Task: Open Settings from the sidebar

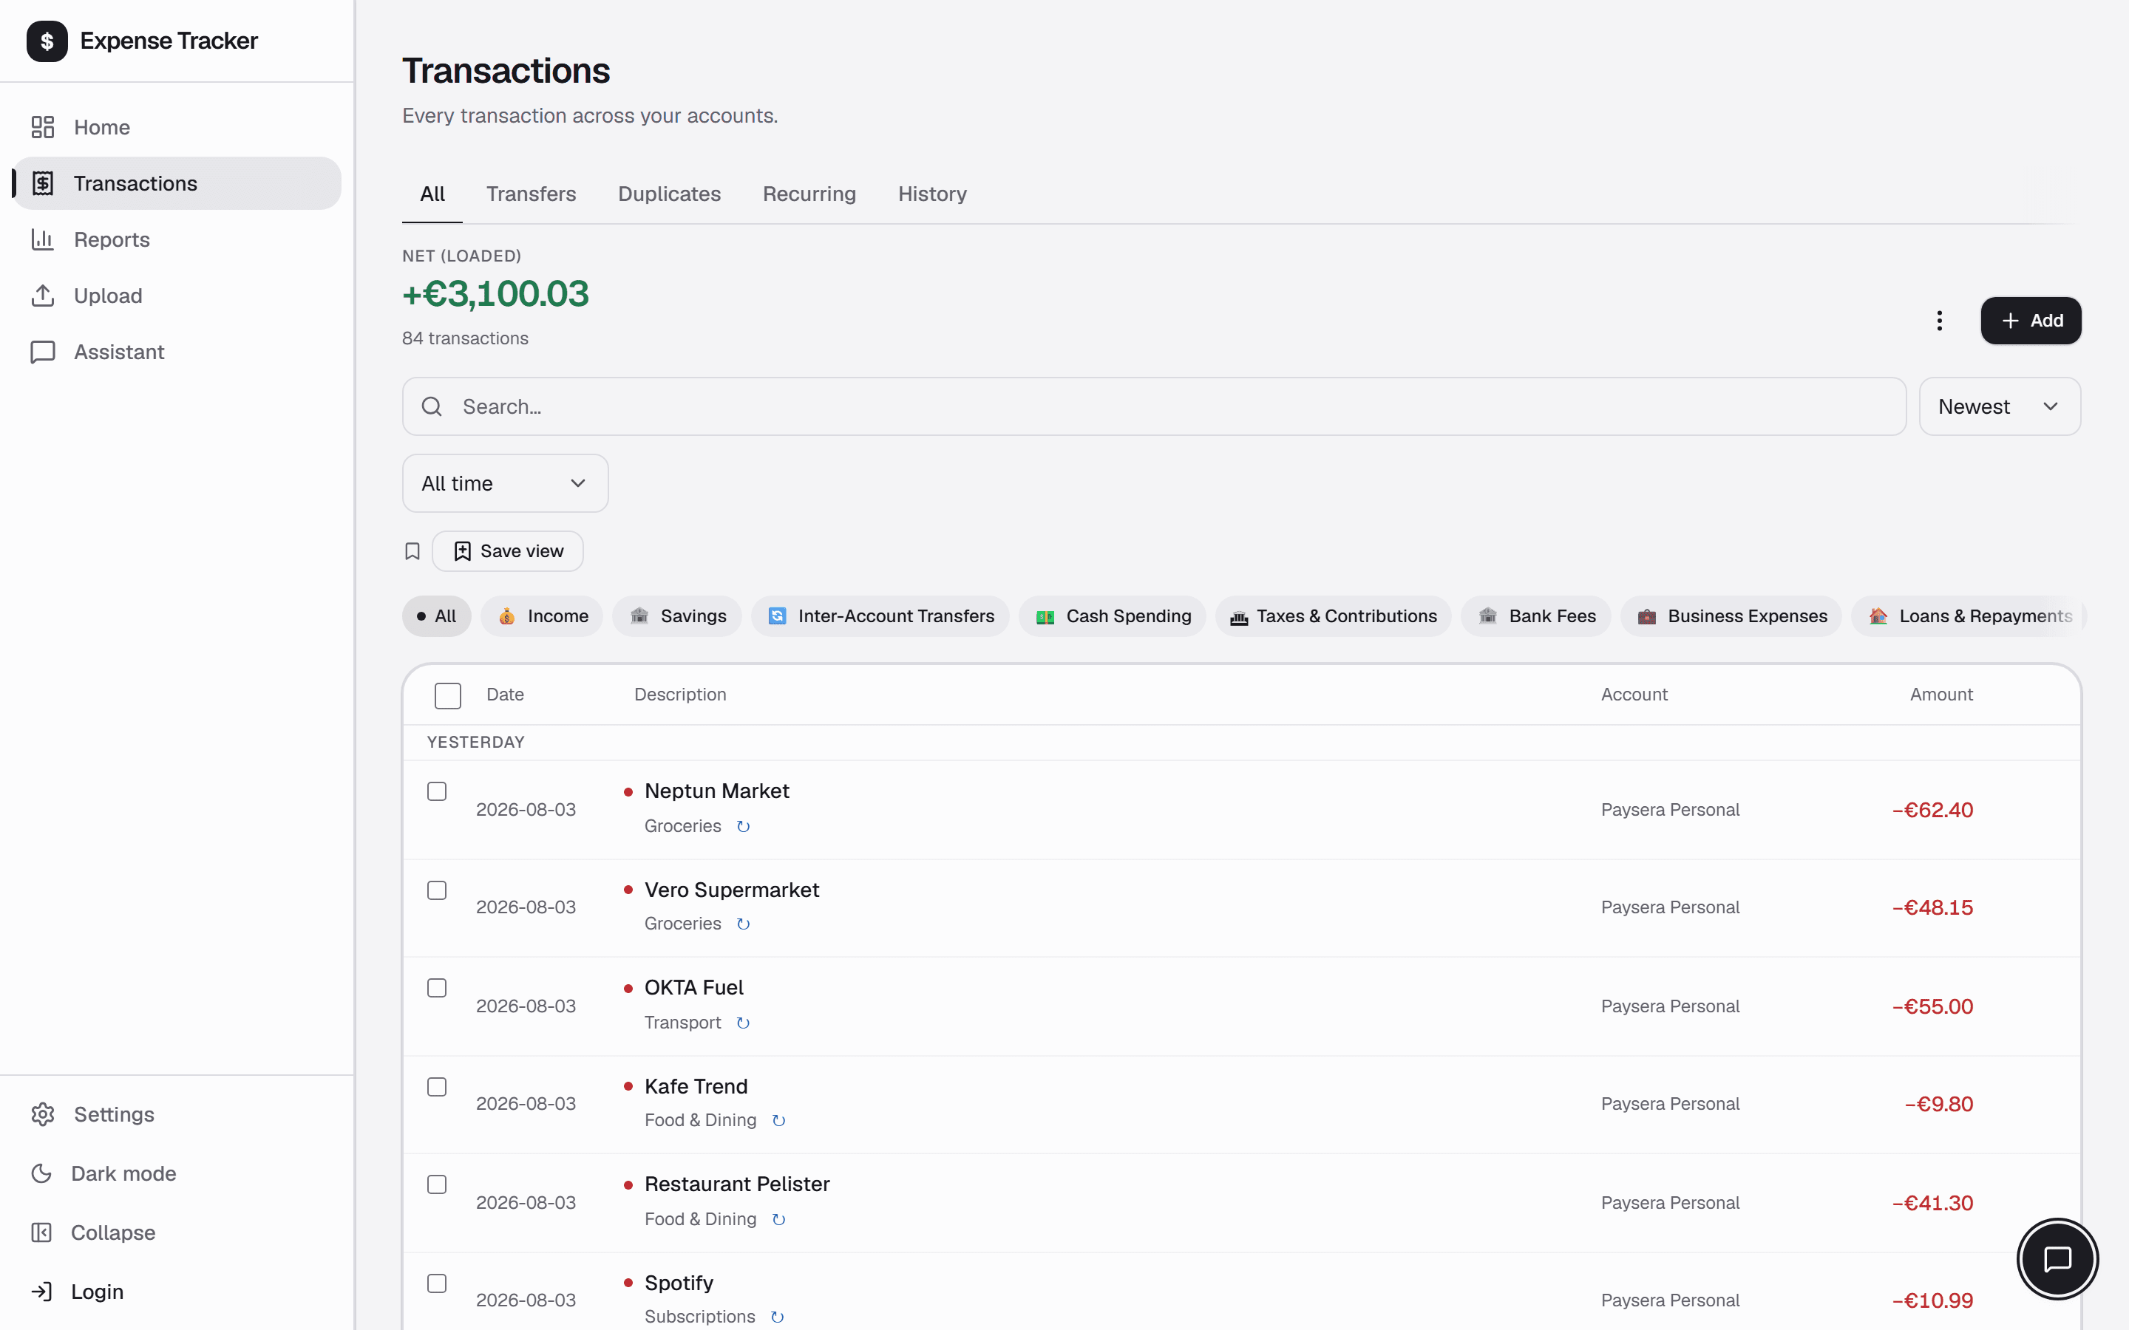Action: click(x=177, y=1114)
